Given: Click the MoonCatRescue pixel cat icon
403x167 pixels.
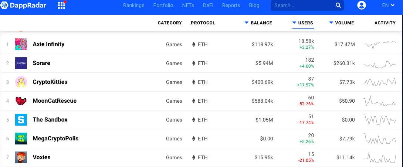Looking at the screenshot, I should pyautogui.click(x=21, y=101).
